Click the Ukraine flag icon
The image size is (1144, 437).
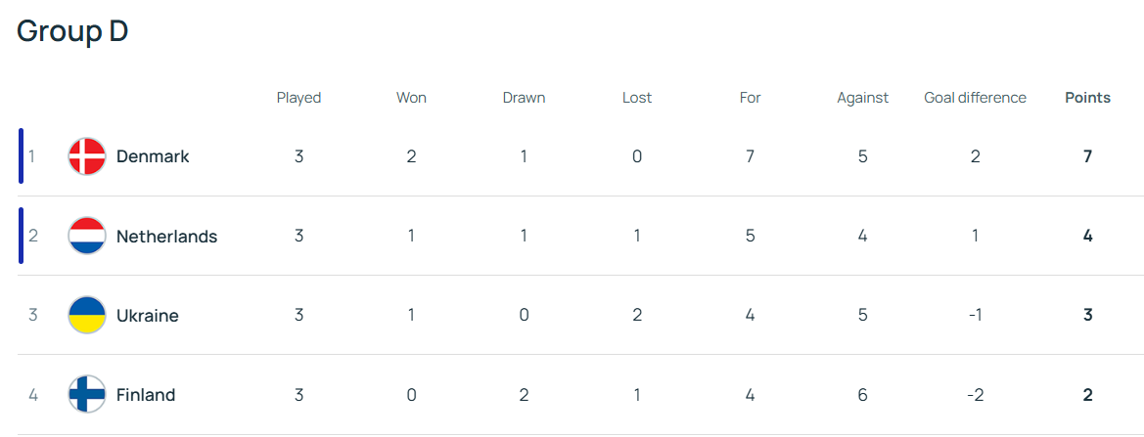coord(87,316)
